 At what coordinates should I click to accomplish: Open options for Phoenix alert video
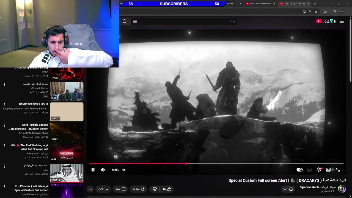click(x=5, y=186)
